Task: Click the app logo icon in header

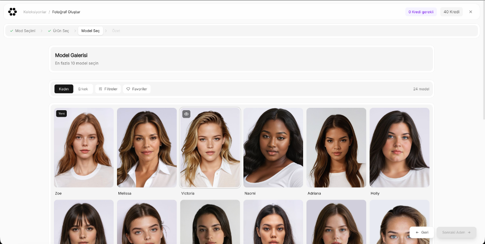Action: coord(12,12)
